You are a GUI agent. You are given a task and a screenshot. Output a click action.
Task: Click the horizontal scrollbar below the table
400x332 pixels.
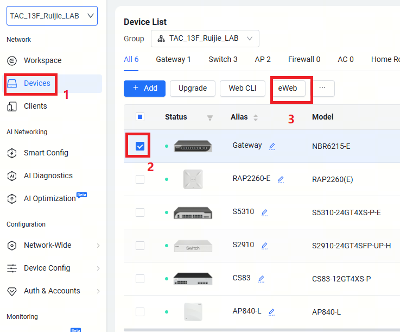[x=262, y=330]
